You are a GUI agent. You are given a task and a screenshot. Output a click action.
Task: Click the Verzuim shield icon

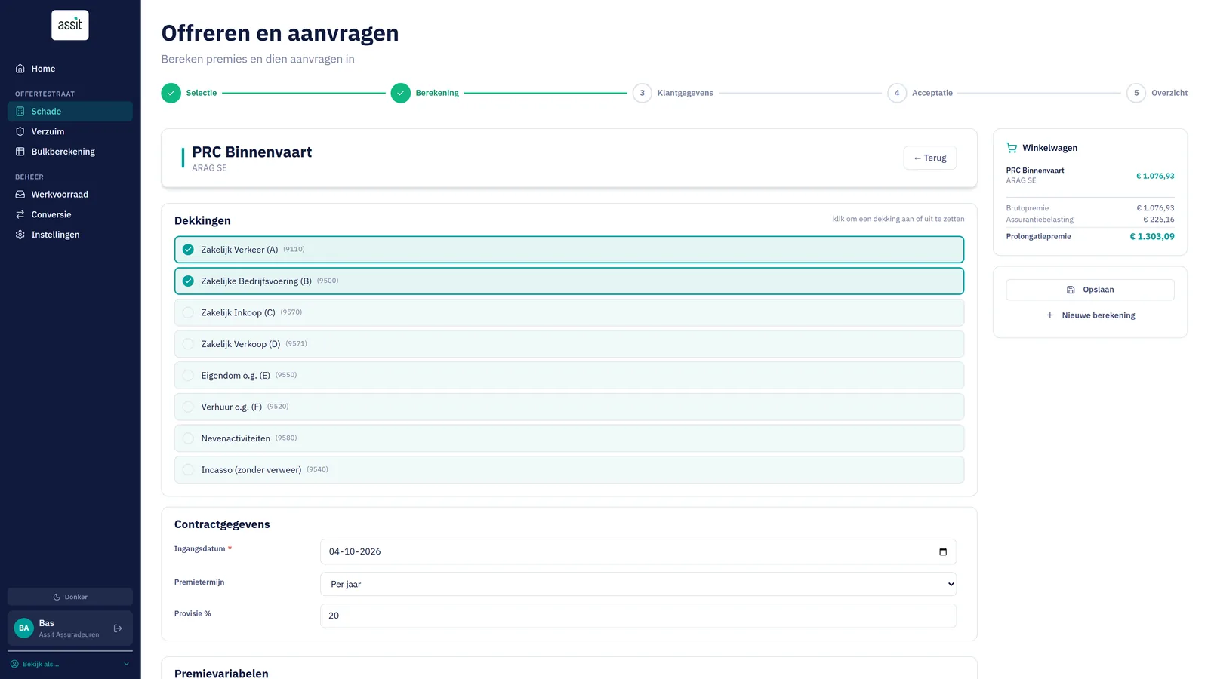point(20,131)
